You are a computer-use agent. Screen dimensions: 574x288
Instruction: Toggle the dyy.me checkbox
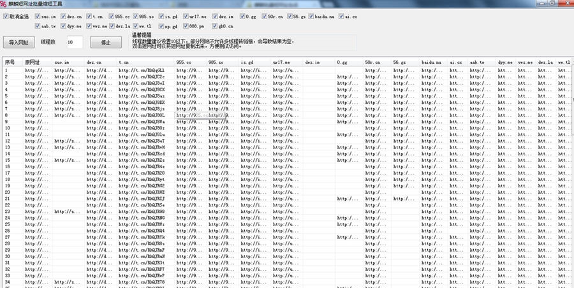pos(63,26)
